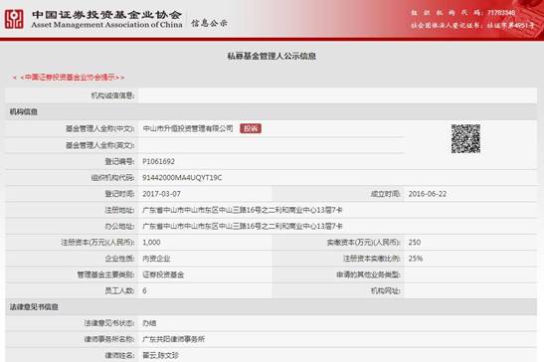Click the registration number P1061692

coord(158,161)
